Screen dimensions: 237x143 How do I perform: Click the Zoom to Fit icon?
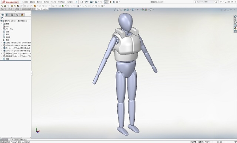(x=115, y=9)
